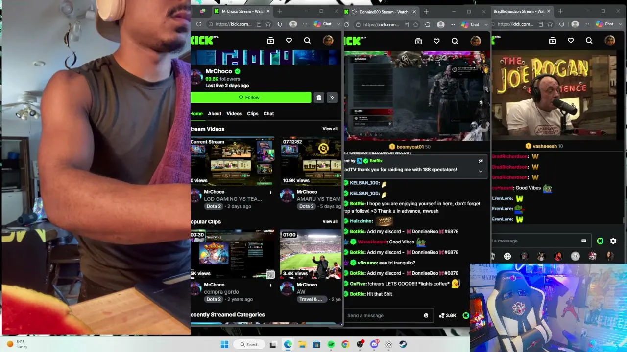This screenshot has width=627, height=352.
Task: Open the user avatar in Donniee800 window
Action: (475, 41)
